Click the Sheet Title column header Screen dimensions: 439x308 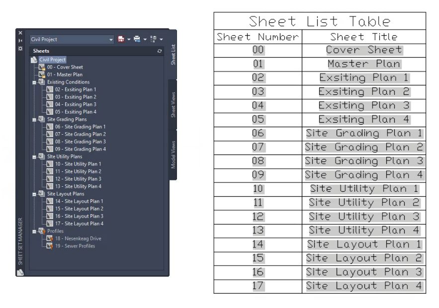point(364,37)
